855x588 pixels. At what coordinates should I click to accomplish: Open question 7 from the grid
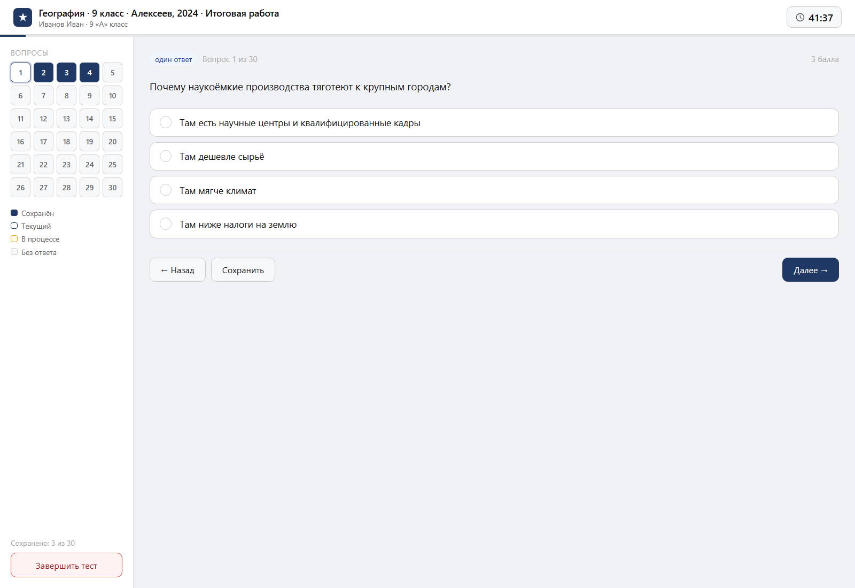tap(43, 96)
